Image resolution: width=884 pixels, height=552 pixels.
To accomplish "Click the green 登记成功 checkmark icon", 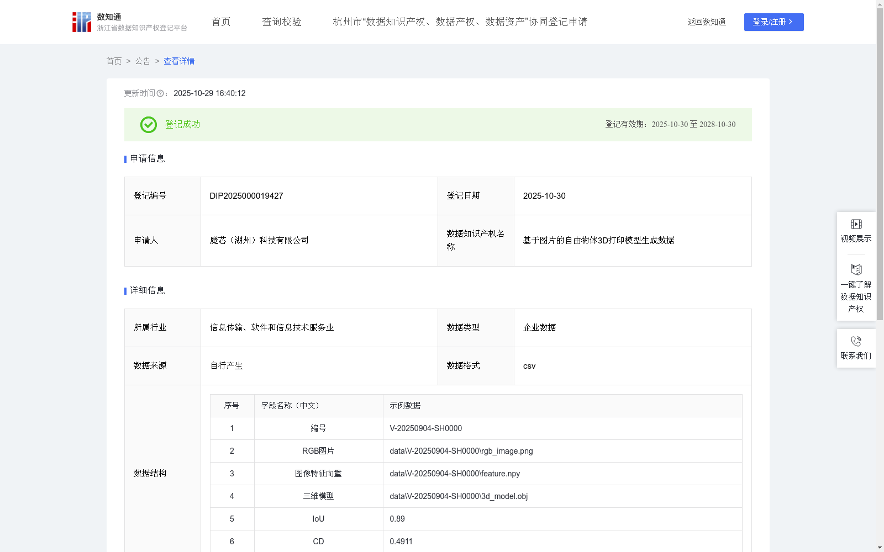I will click(148, 125).
